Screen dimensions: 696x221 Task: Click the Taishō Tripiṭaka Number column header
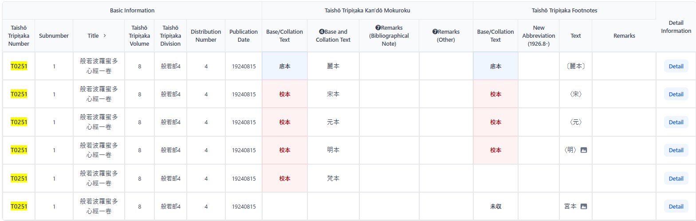tap(19, 36)
